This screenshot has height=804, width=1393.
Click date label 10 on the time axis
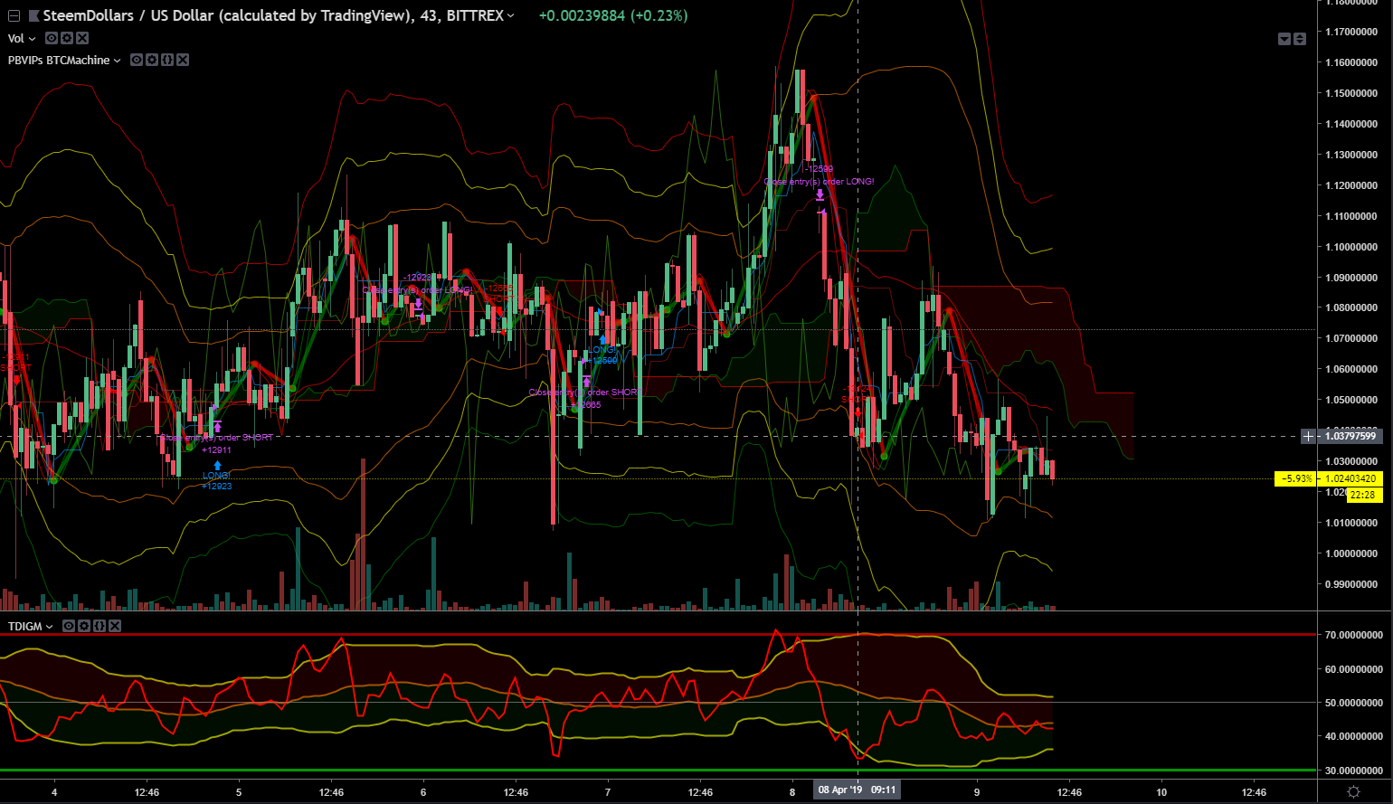point(1161,792)
